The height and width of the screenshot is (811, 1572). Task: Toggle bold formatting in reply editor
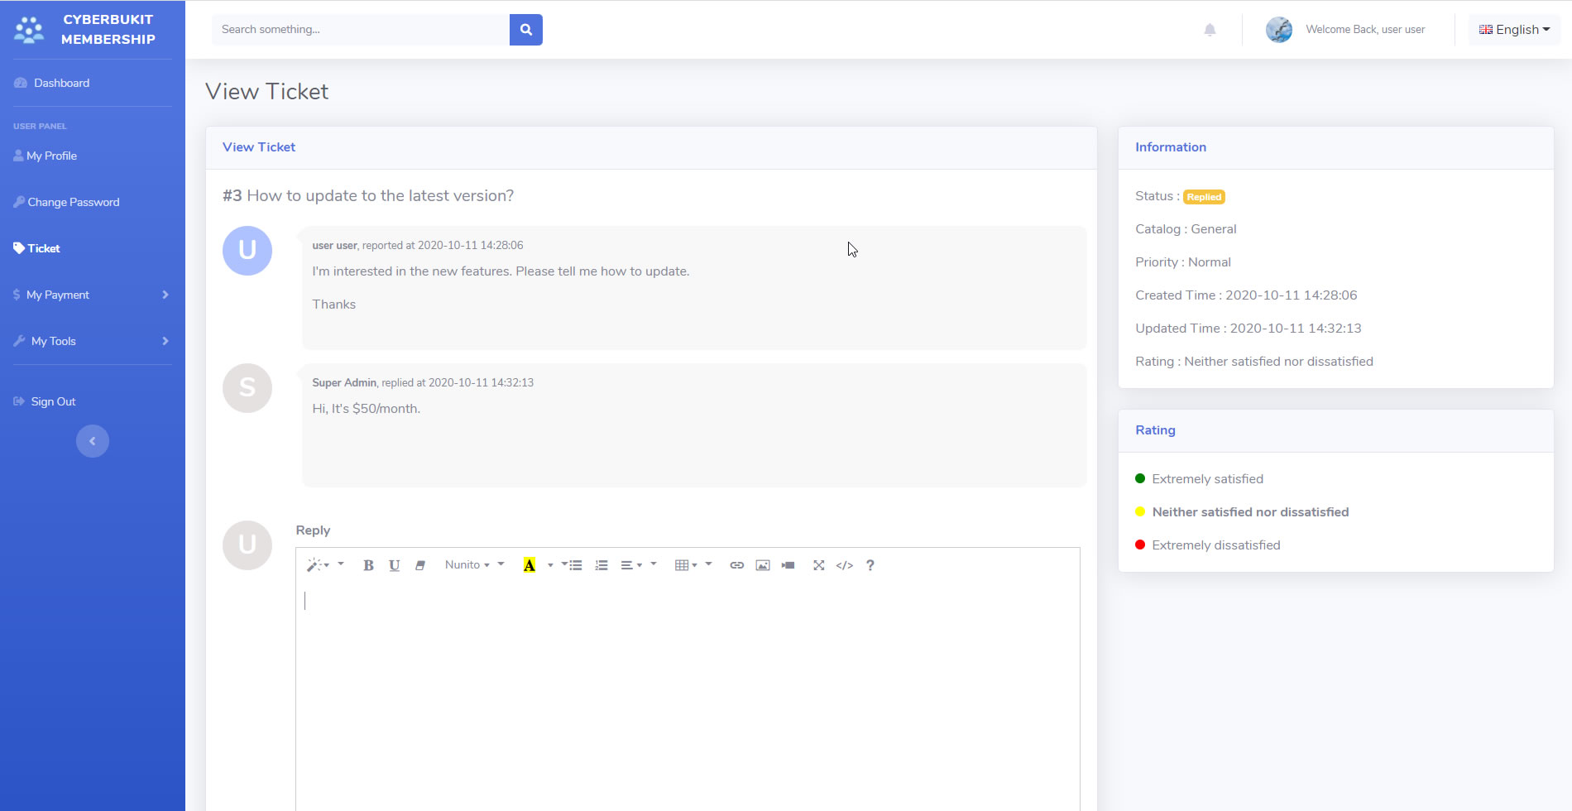[x=368, y=565]
